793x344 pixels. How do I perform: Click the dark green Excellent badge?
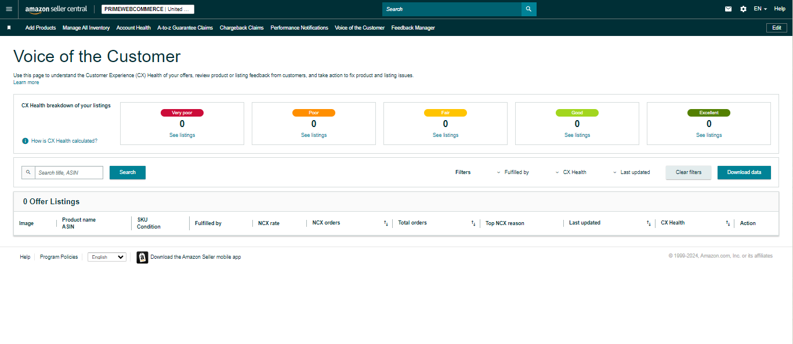click(709, 113)
